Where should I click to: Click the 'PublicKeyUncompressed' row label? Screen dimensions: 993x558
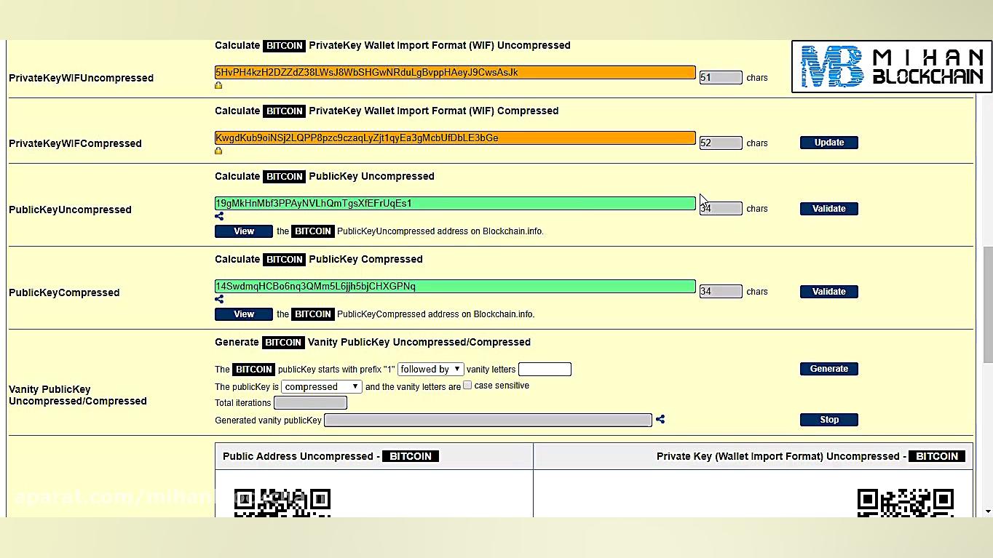point(70,210)
